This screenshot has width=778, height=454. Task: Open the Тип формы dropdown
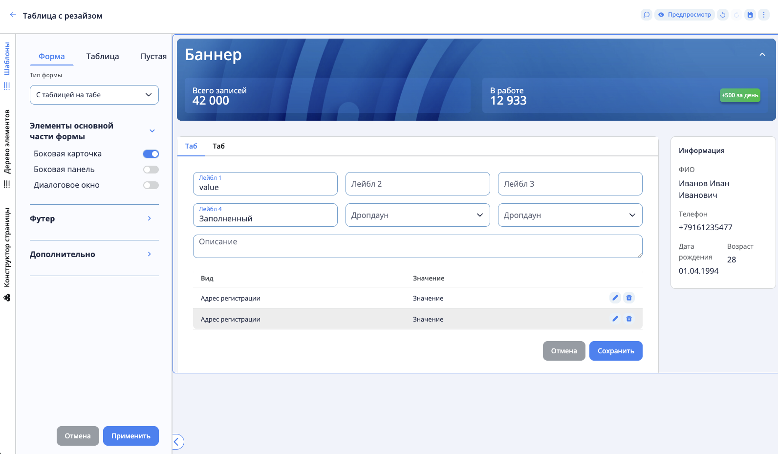tap(94, 95)
